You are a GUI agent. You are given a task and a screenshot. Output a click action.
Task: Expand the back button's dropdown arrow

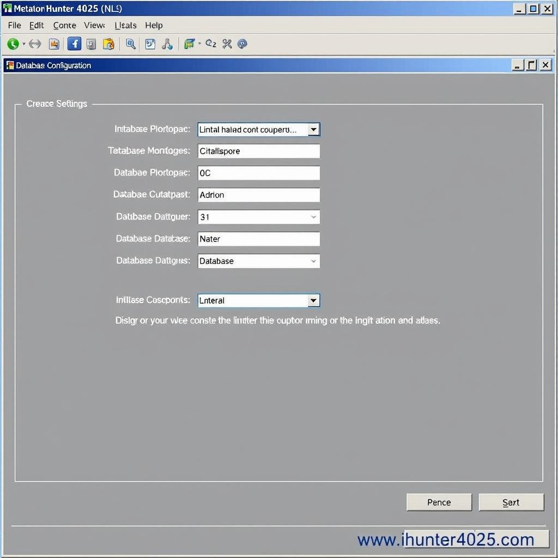tap(24, 44)
